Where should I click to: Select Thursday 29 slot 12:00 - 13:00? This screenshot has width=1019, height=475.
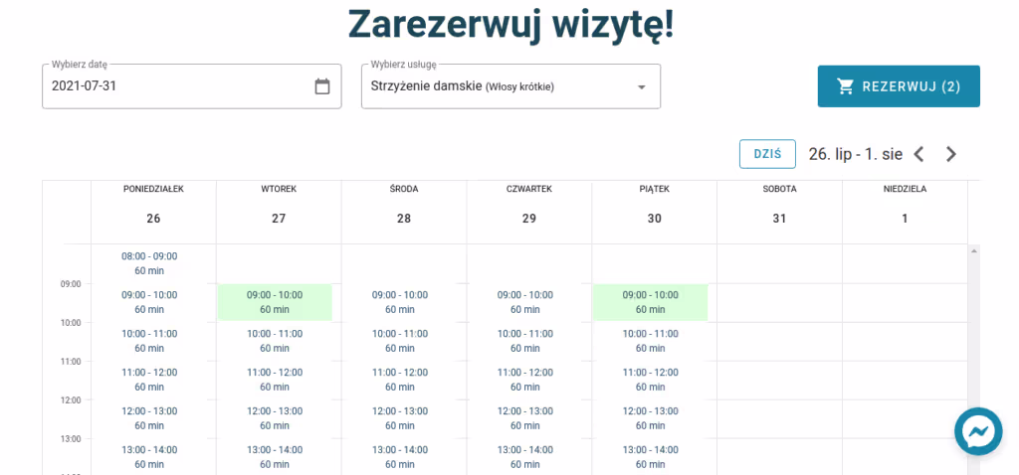point(525,418)
